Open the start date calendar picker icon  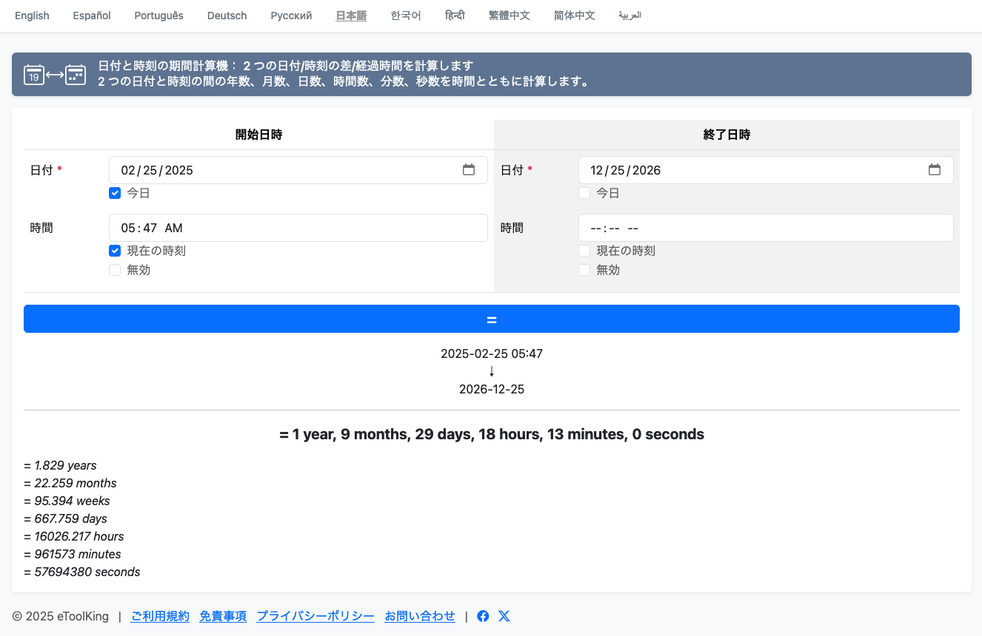469,170
